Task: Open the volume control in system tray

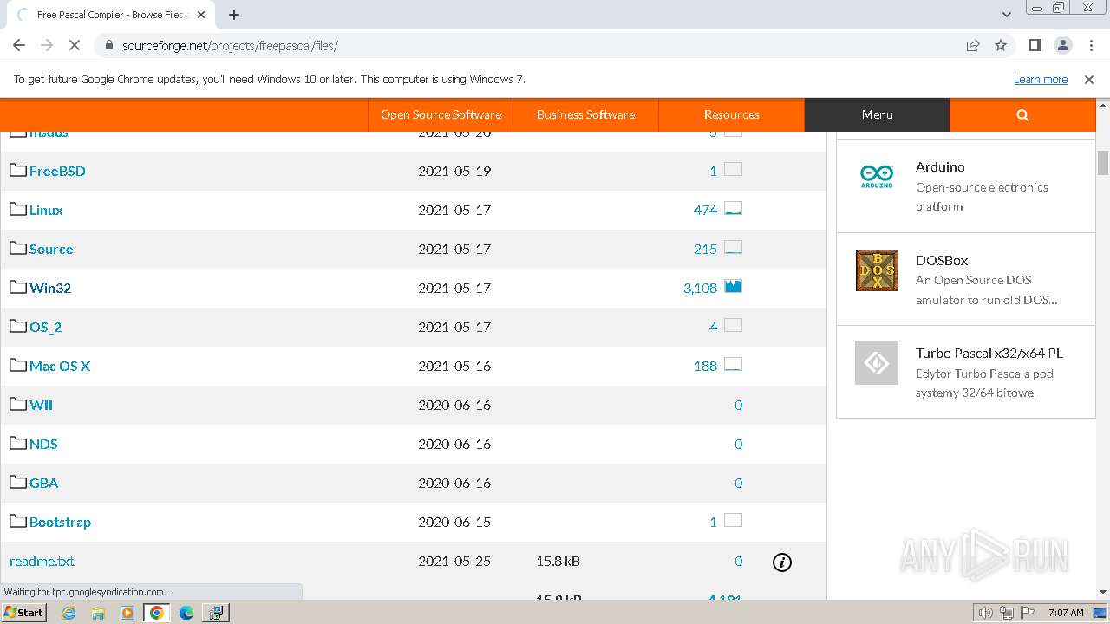Action: 986,613
